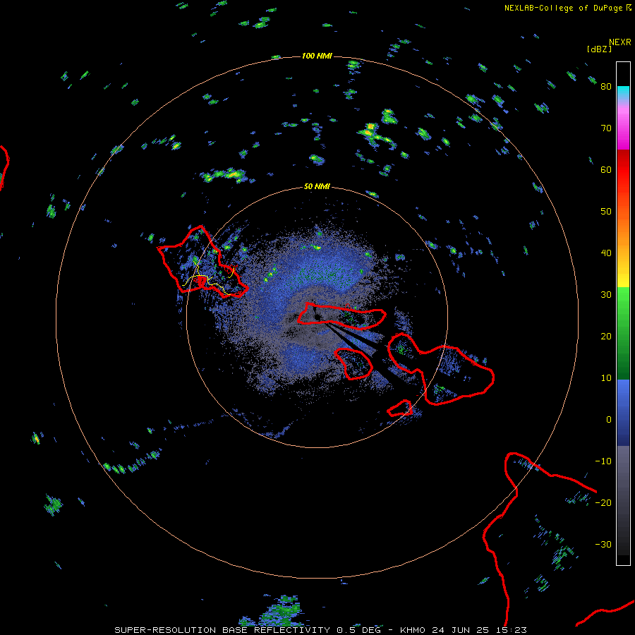Click the -30 value on the dBZ scale

point(603,545)
